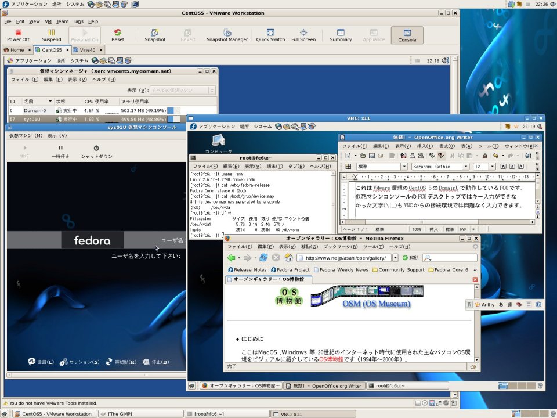Click the VMware Power Off button
Screen dimensions: 557x418
pos(18,35)
